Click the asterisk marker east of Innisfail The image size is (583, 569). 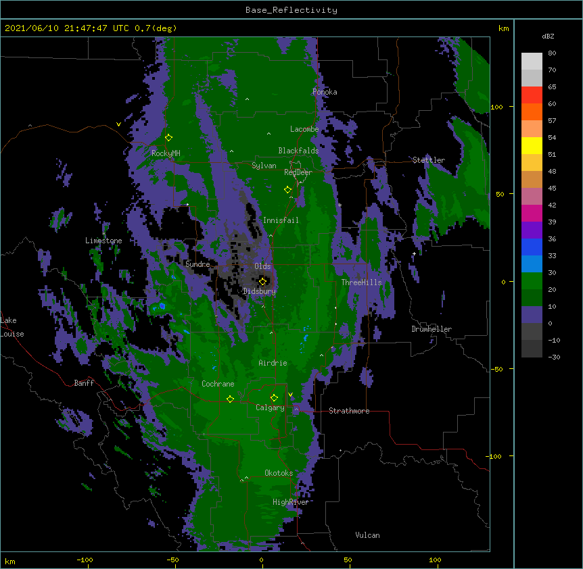[340, 205]
